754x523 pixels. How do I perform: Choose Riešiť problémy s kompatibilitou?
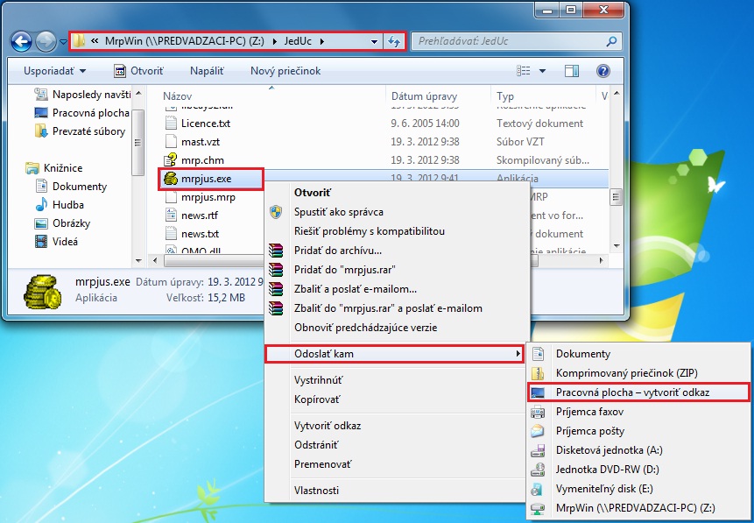click(x=398, y=231)
